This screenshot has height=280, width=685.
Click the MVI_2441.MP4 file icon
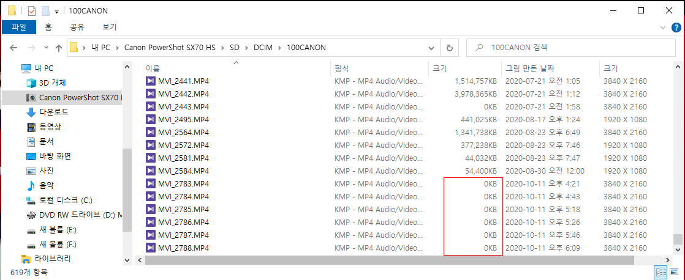coord(151,81)
